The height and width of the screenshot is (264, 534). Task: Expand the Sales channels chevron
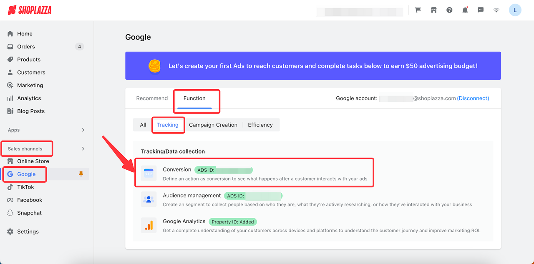click(x=83, y=149)
